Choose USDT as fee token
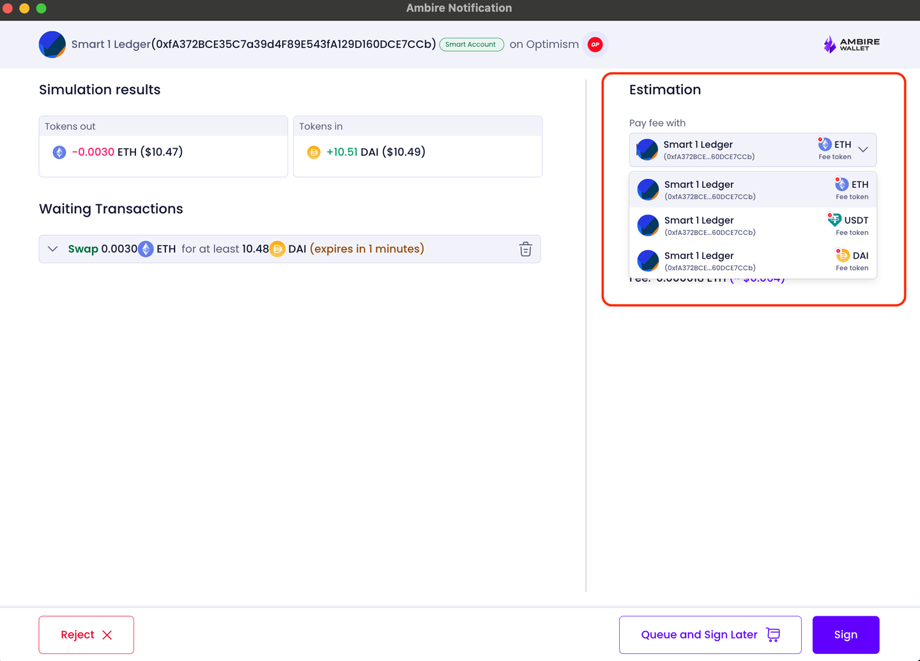 pos(753,225)
